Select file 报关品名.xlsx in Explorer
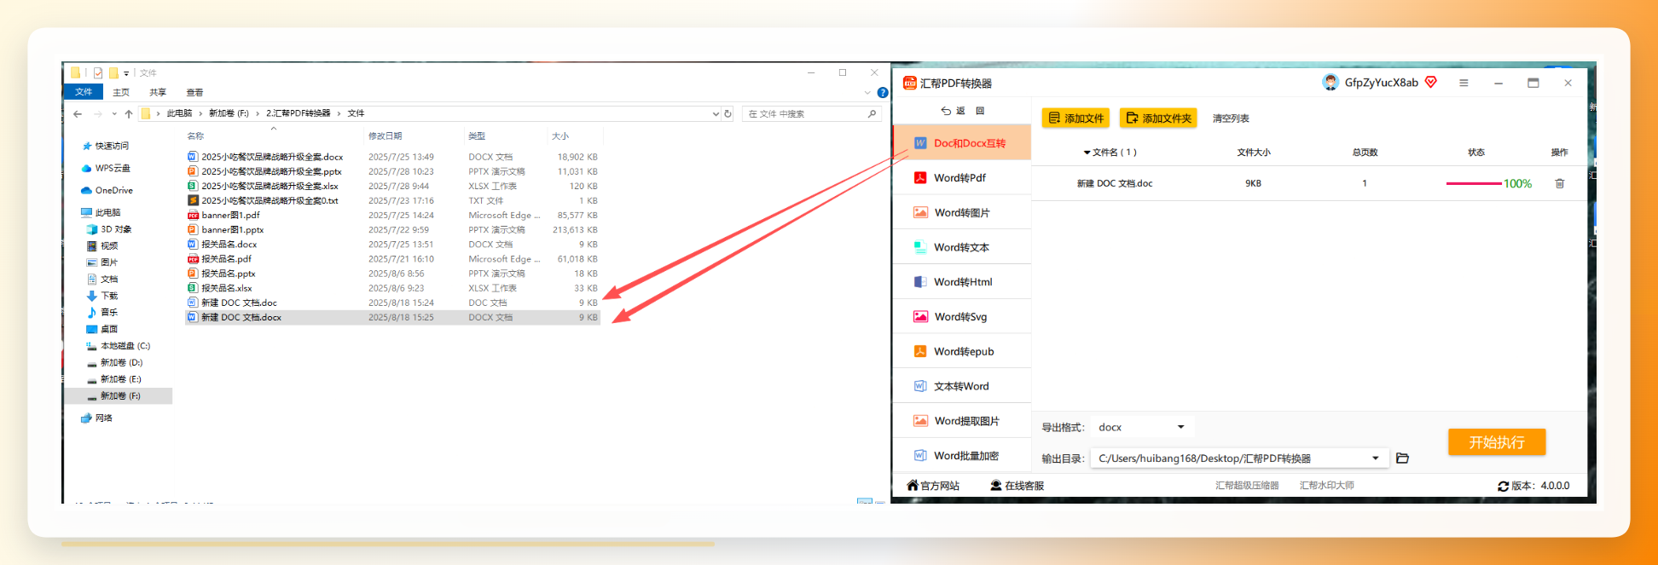The width and height of the screenshot is (1658, 565). click(220, 288)
